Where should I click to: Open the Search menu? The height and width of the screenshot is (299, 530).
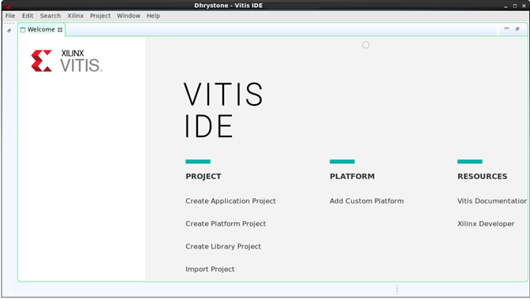(x=50, y=16)
